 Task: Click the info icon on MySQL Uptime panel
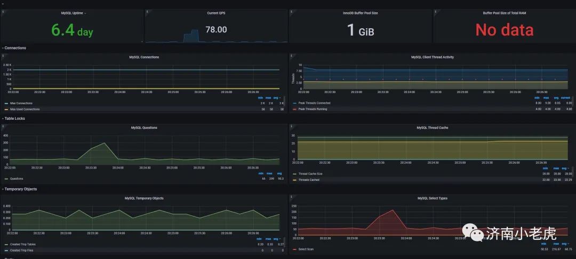point(2,12)
